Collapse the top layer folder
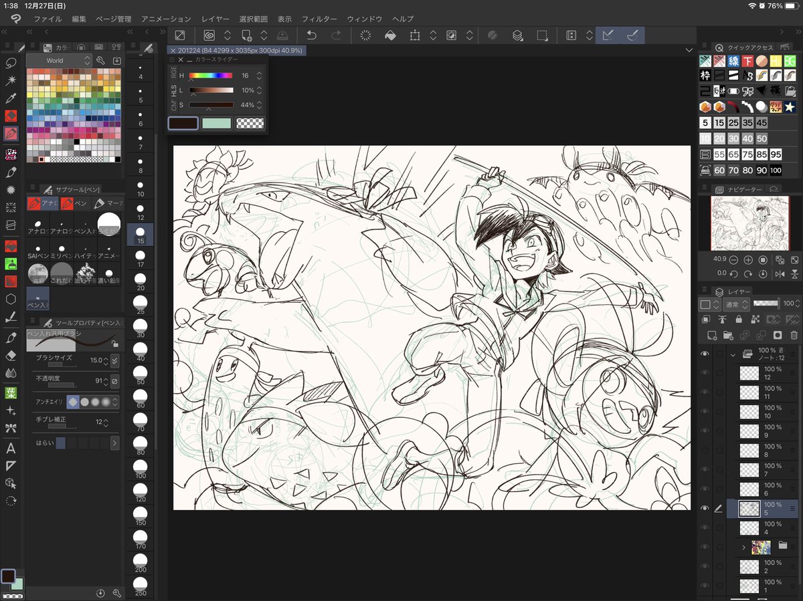The width and height of the screenshot is (803, 601). 733,354
